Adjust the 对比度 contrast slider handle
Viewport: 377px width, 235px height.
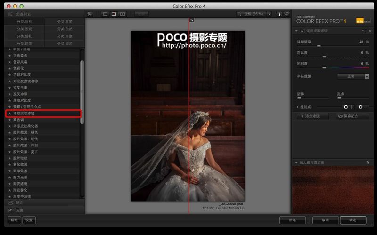coord(324,57)
